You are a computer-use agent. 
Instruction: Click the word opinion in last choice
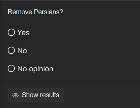click(x=41, y=69)
